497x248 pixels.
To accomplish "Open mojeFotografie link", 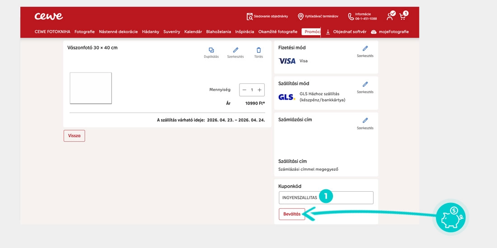I will [389, 32].
